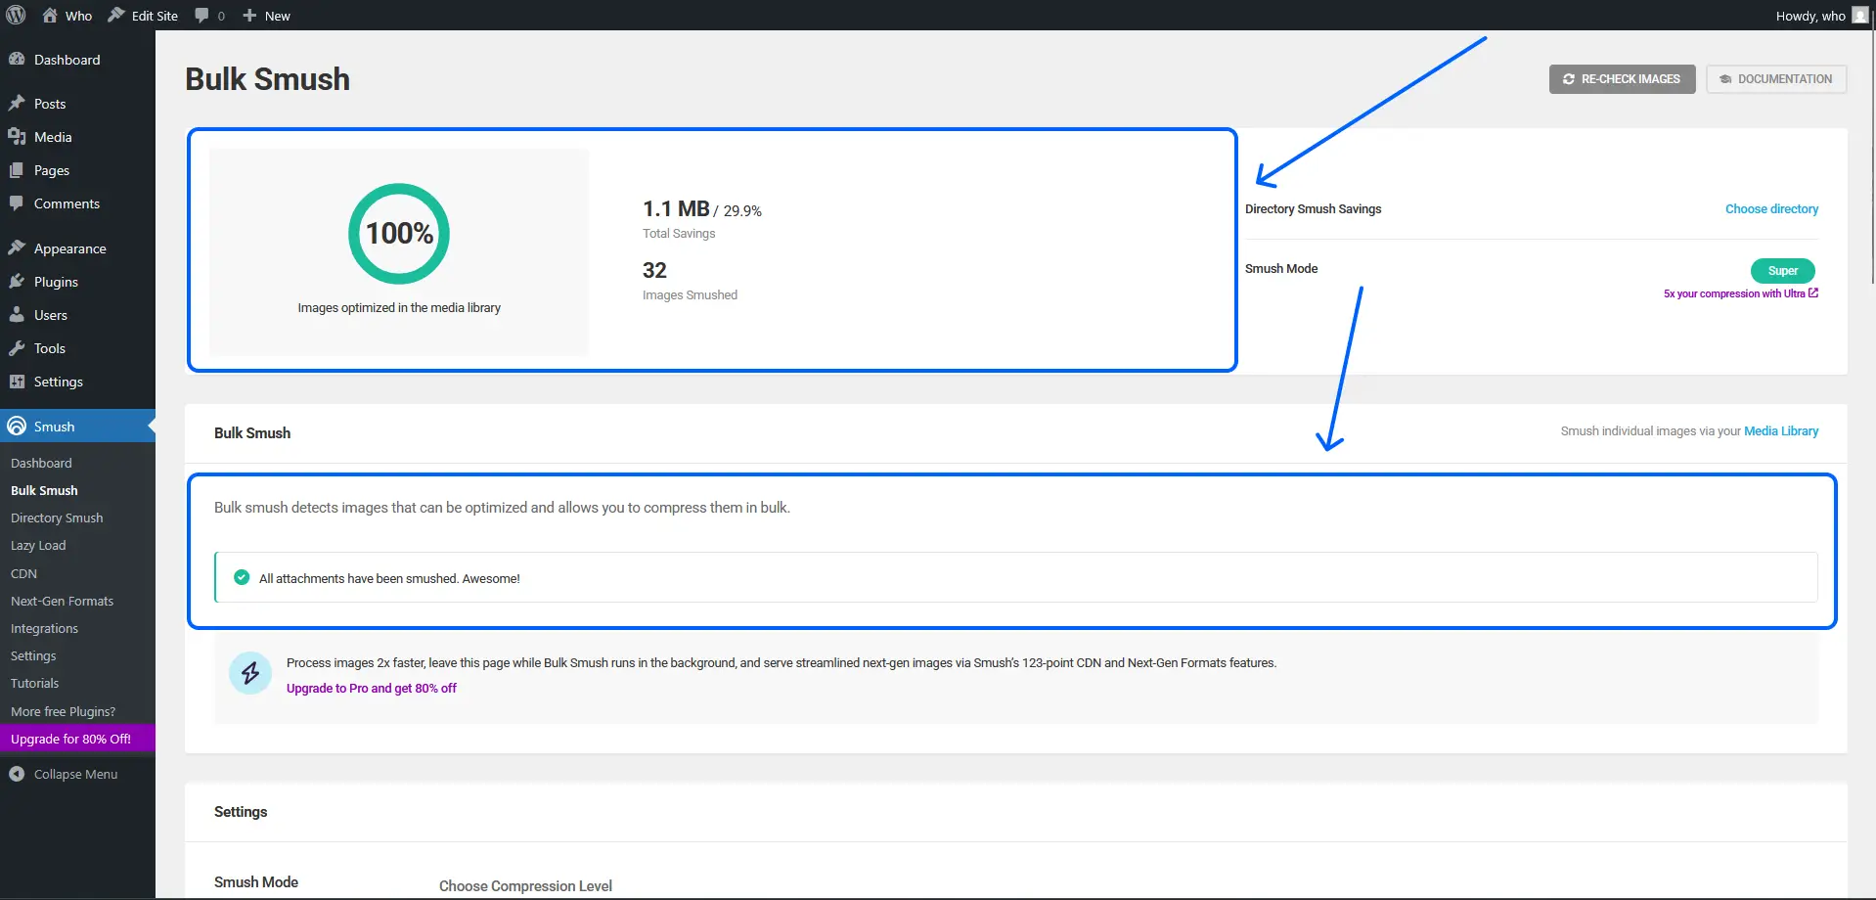Open Edit Site in the admin bar

click(x=143, y=15)
